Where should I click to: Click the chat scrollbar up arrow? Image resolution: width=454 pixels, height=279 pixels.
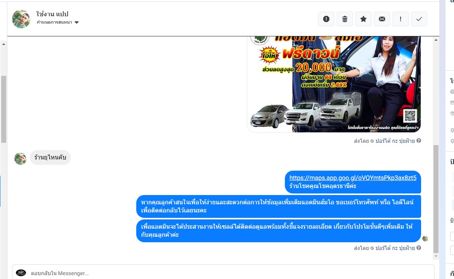(436, 40)
